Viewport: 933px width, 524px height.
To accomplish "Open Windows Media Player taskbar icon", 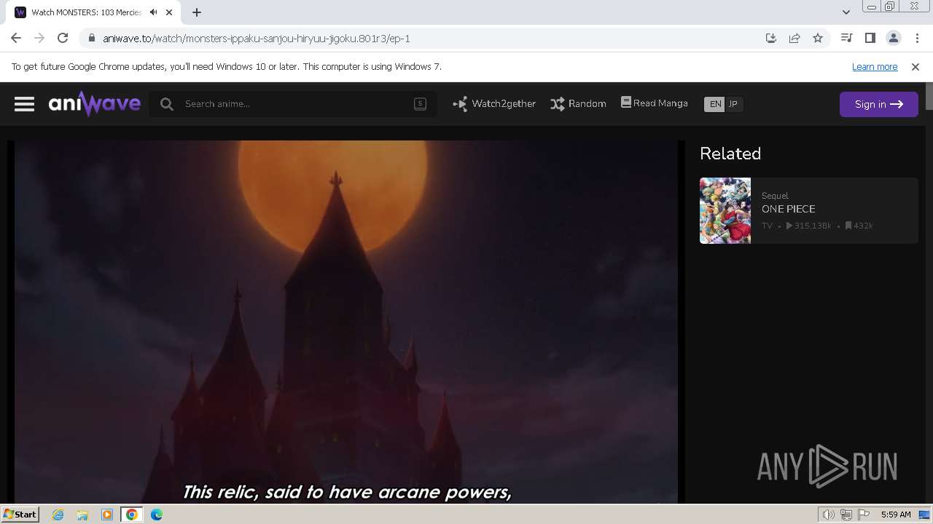I will click(107, 515).
